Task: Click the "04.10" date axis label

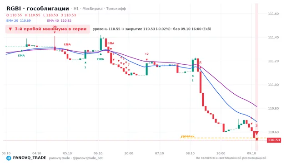Action: coord(37,153)
